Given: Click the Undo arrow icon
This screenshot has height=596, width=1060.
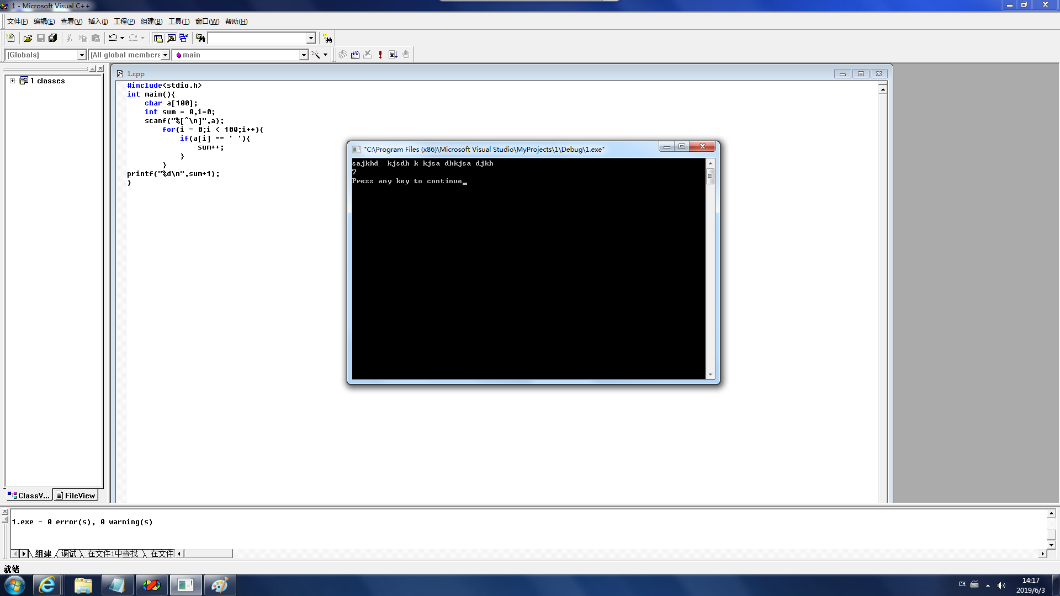Looking at the screenshot, I should pyautogui.click(x=113, y=38).
